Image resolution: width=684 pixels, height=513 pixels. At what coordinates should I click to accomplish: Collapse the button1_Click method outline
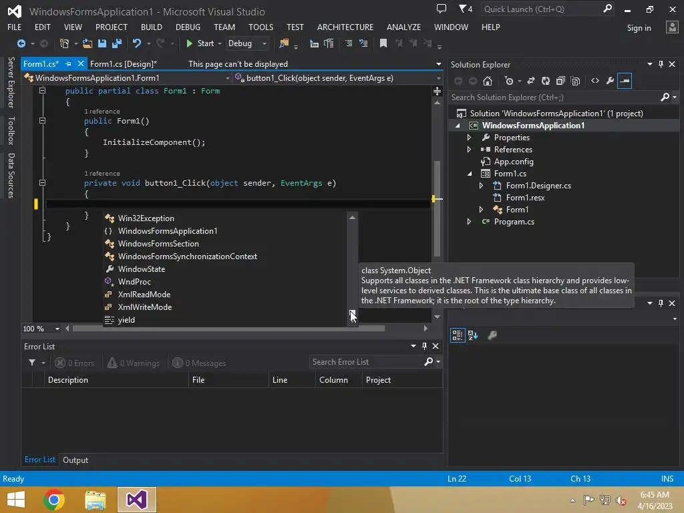(x=42, y=183)
